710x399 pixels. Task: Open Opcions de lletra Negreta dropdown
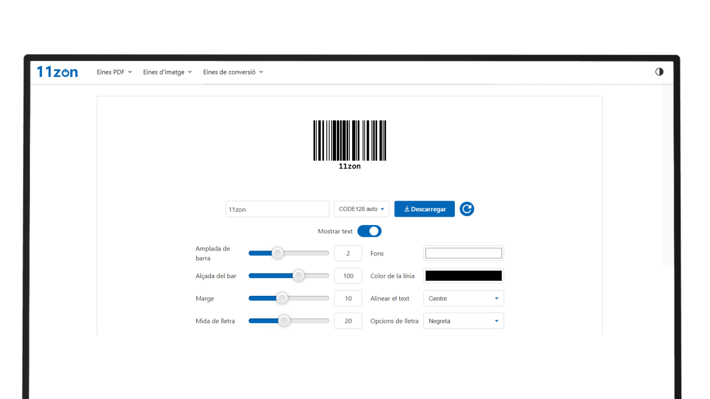pyautogui.click(x=464, y=321)
